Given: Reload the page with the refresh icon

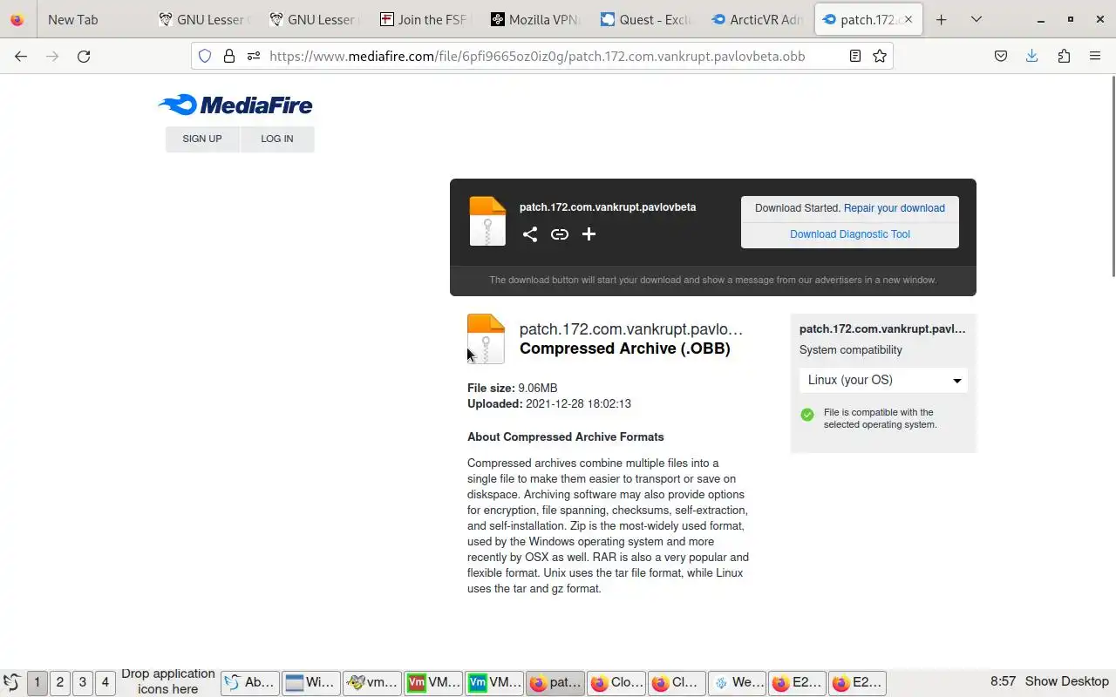Looking at the screenshot, I should 84,56.
